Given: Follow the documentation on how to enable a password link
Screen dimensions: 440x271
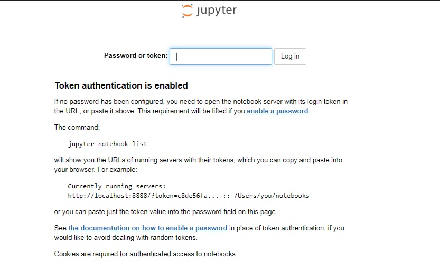Looking at the screenshot, I should pos(148,228).
